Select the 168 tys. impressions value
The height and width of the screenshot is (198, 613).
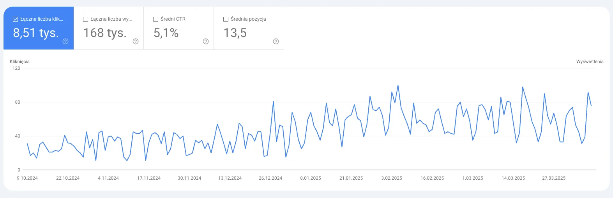105,33
